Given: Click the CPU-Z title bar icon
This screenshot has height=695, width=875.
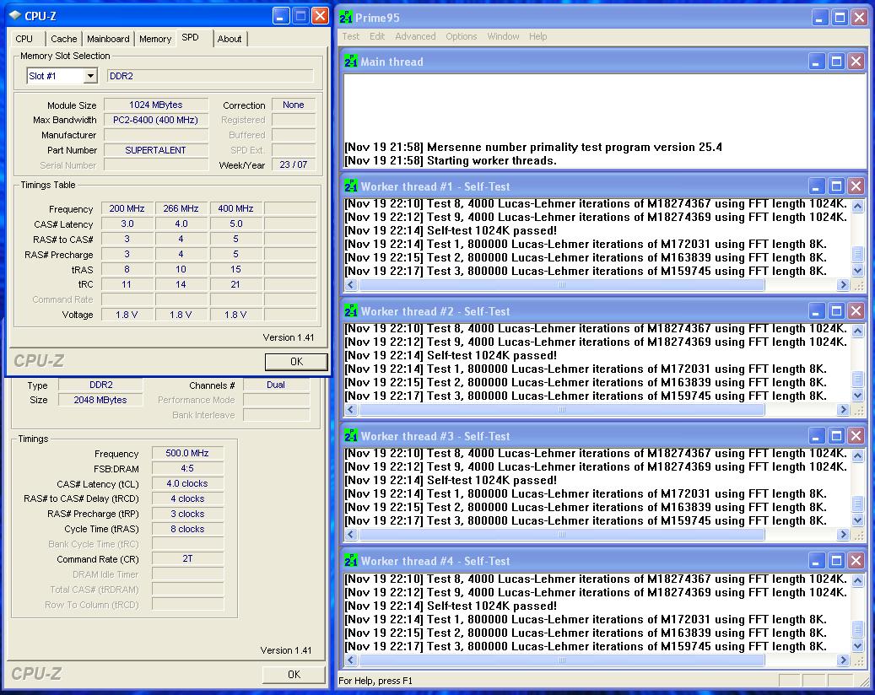Looking at the screenshot, I should (15, 16).
